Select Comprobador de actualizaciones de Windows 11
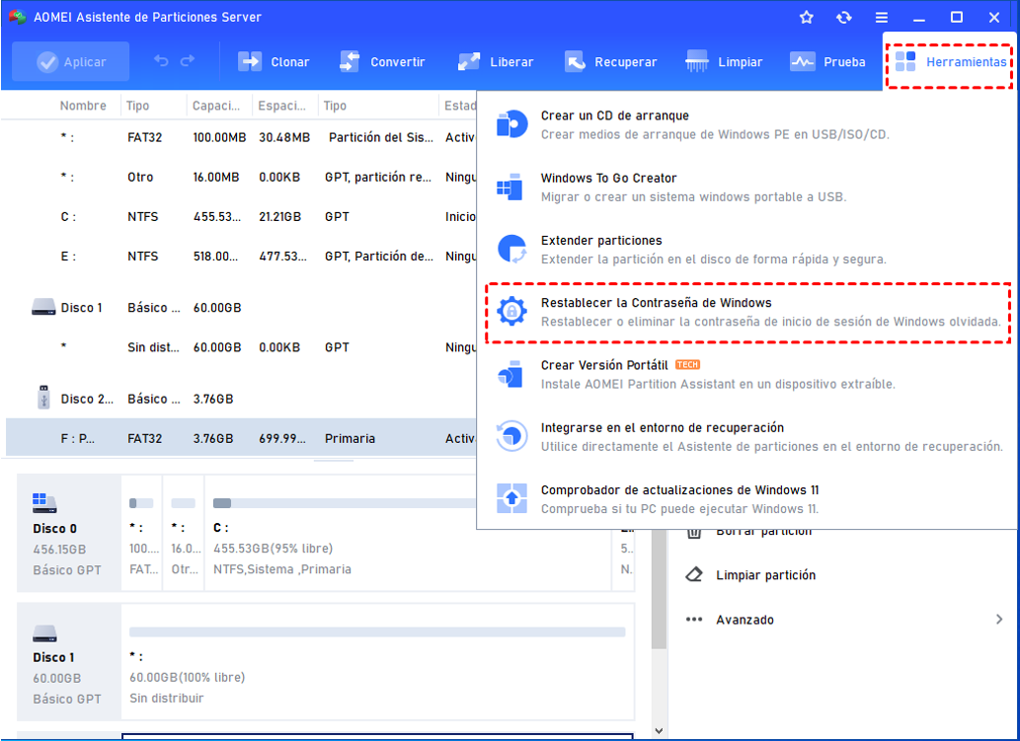The height and width of the screenshot is (741, 1020). (746, 499)
